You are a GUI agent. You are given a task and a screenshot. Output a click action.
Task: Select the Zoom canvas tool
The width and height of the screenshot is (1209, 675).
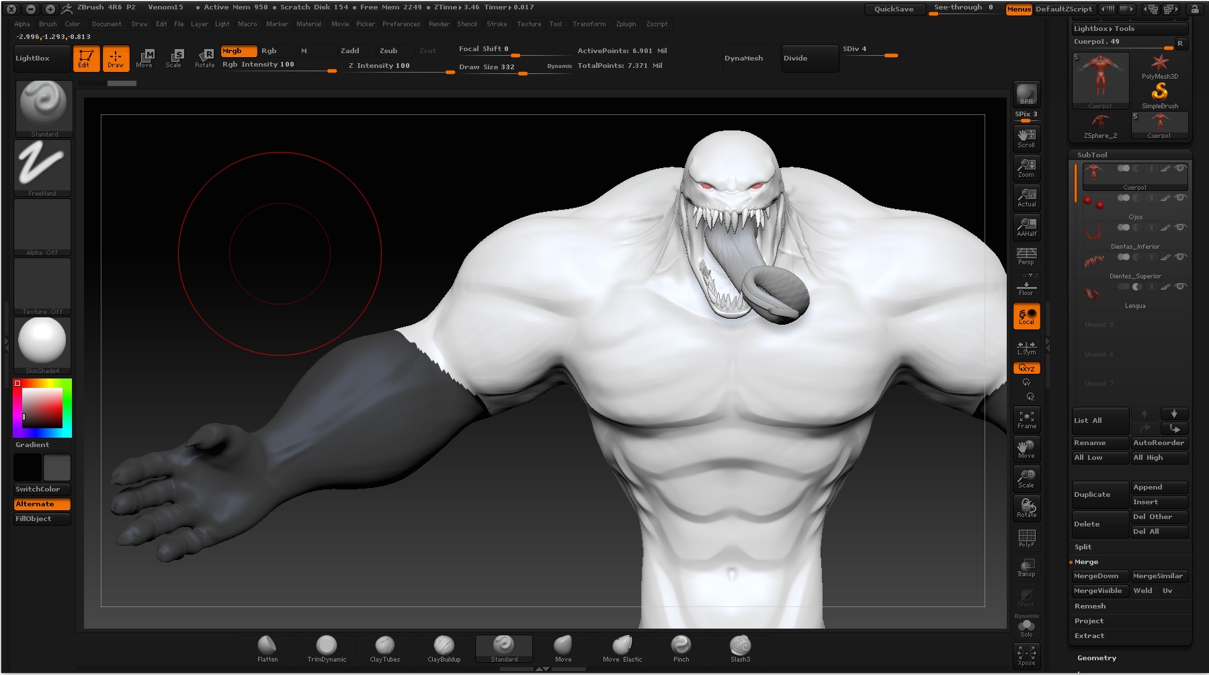point(1026,167)
